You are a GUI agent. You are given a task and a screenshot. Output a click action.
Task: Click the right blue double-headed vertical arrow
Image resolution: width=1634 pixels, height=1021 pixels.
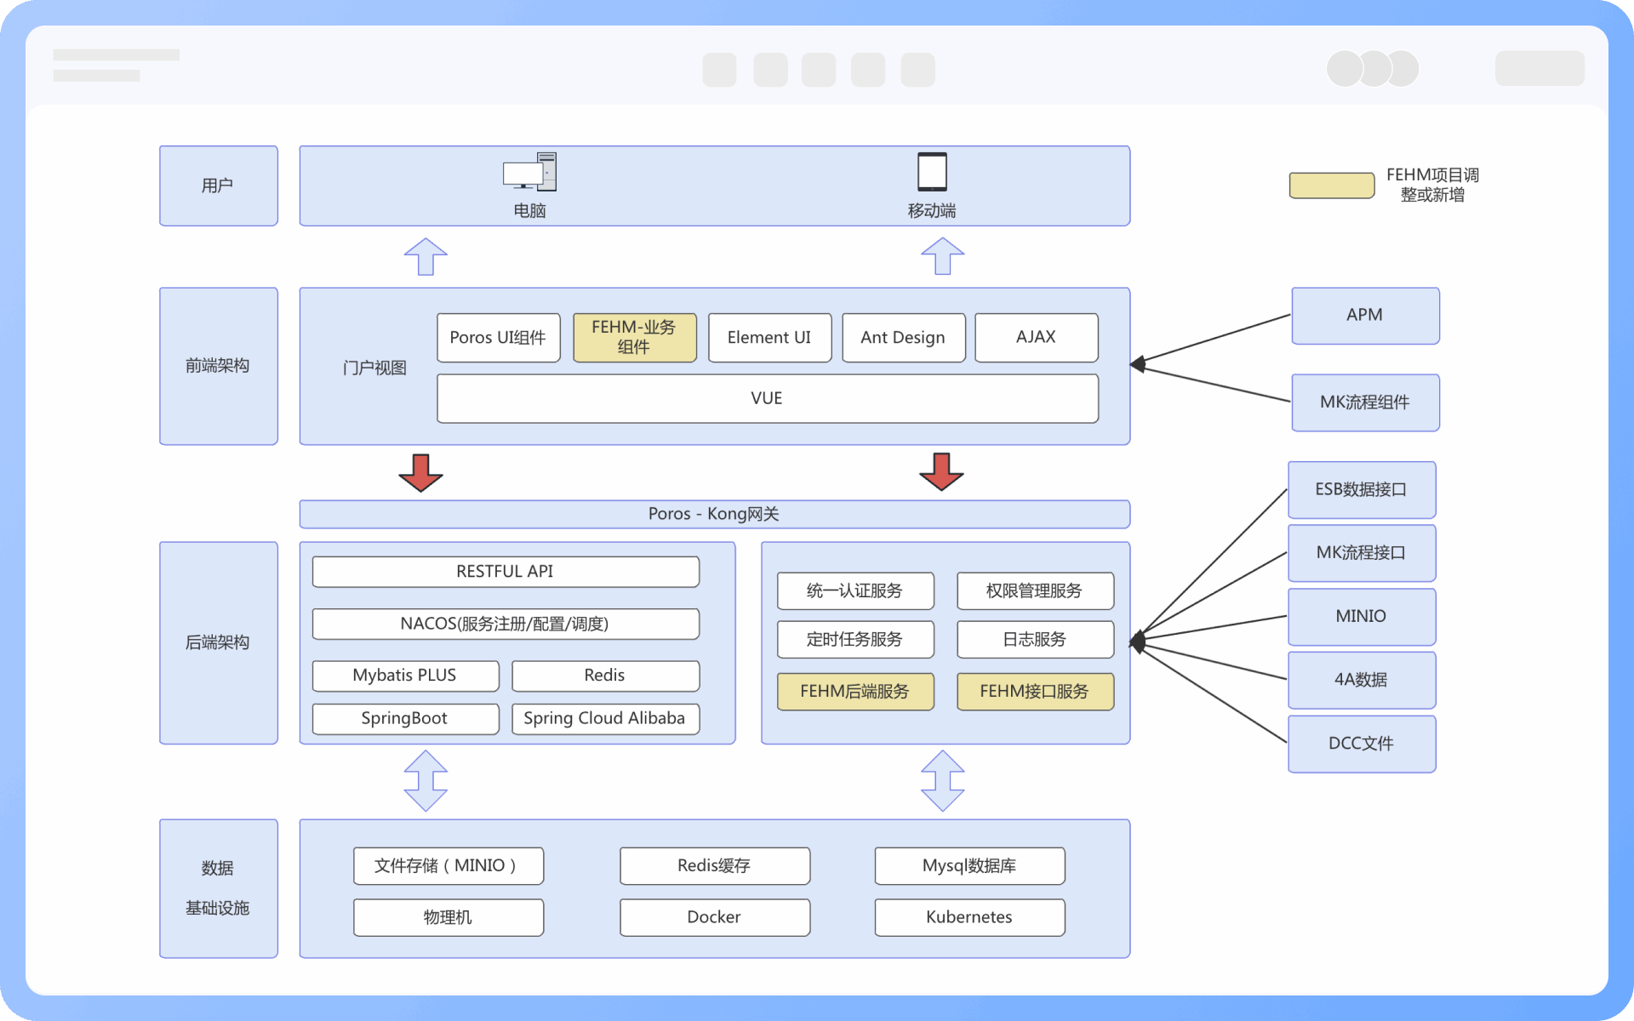click(942, 780)
